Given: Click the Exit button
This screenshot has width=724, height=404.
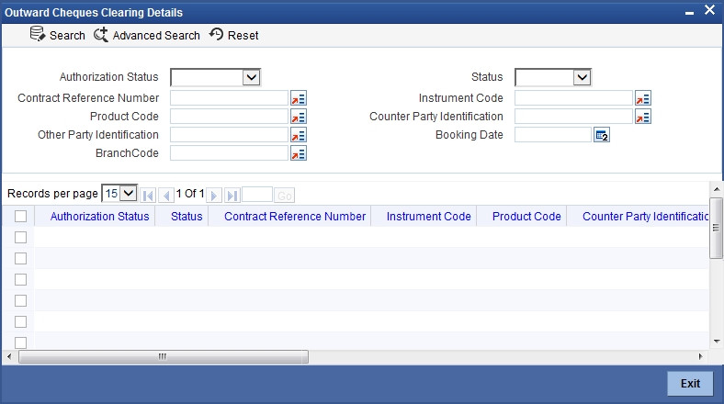Looking at the screenshot, I should point(690,383).
